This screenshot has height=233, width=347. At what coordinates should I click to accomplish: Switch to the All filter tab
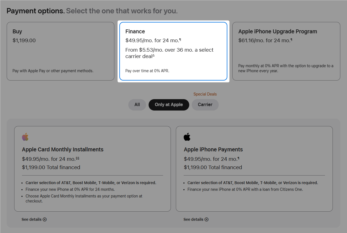[137, 105]
